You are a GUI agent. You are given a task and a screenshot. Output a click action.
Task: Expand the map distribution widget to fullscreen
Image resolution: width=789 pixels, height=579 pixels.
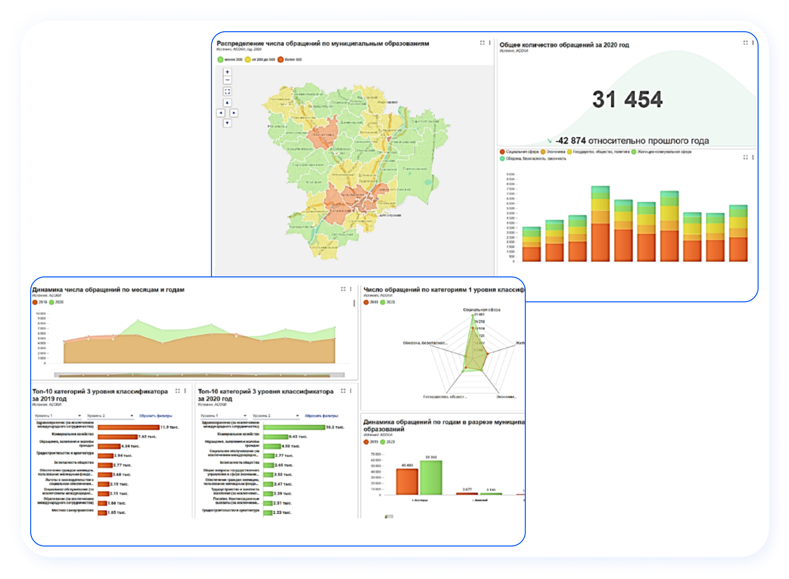tap(483, 43)
